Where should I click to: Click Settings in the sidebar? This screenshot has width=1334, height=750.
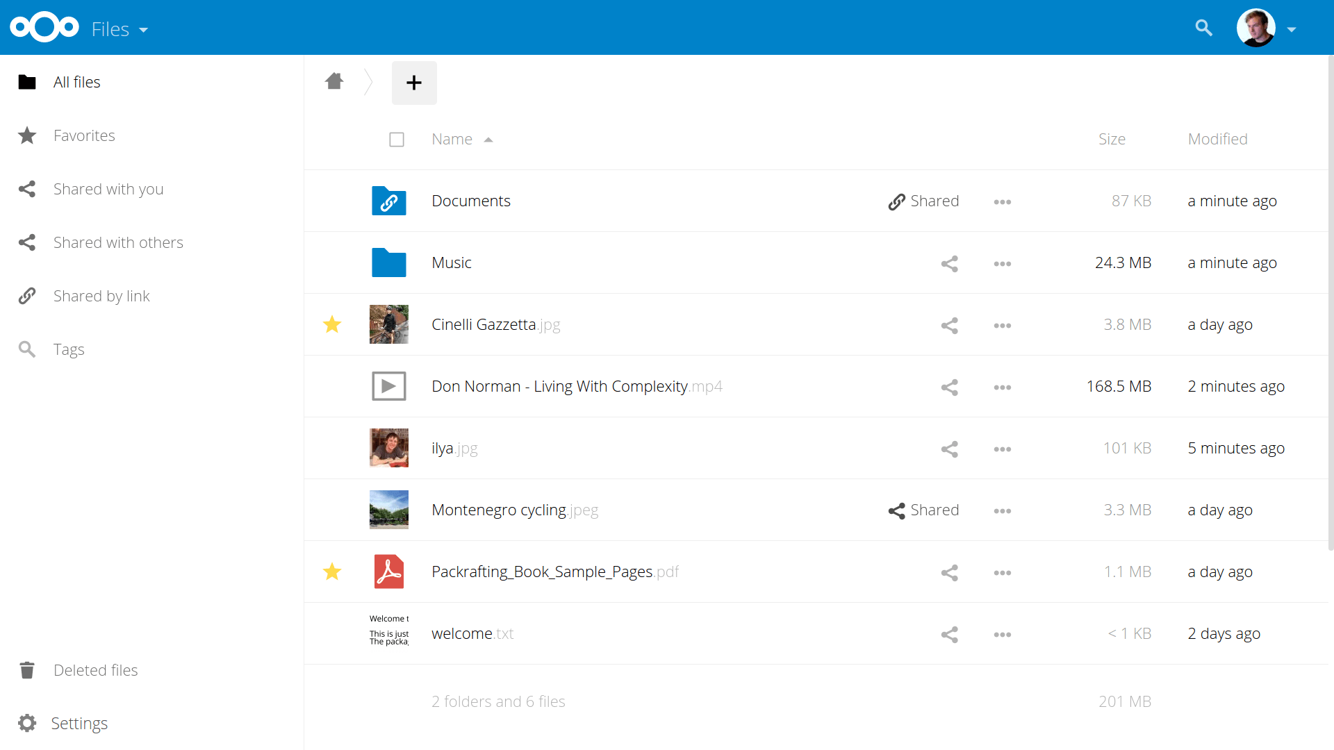80,722
